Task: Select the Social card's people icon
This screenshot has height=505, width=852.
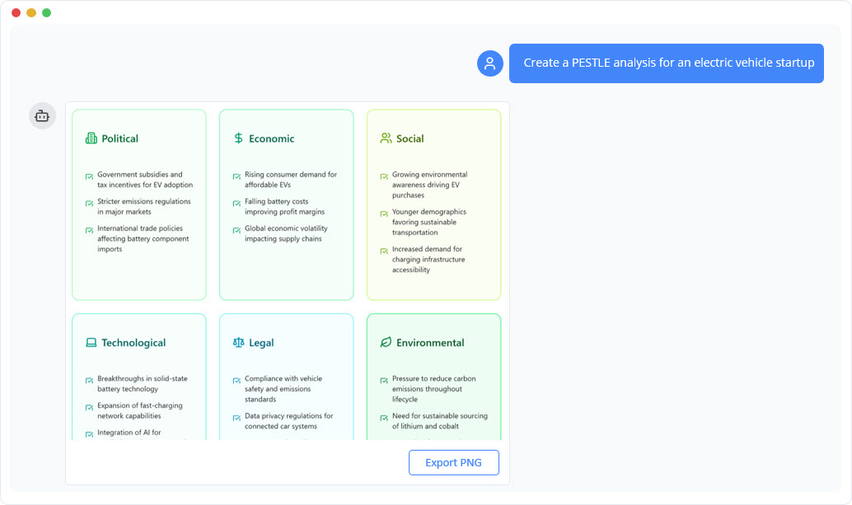Action: (x=385, y=138)
